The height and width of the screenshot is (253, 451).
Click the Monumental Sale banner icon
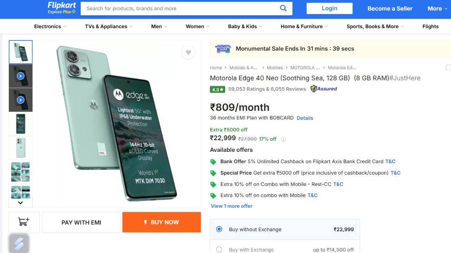[x=223, y=49]
